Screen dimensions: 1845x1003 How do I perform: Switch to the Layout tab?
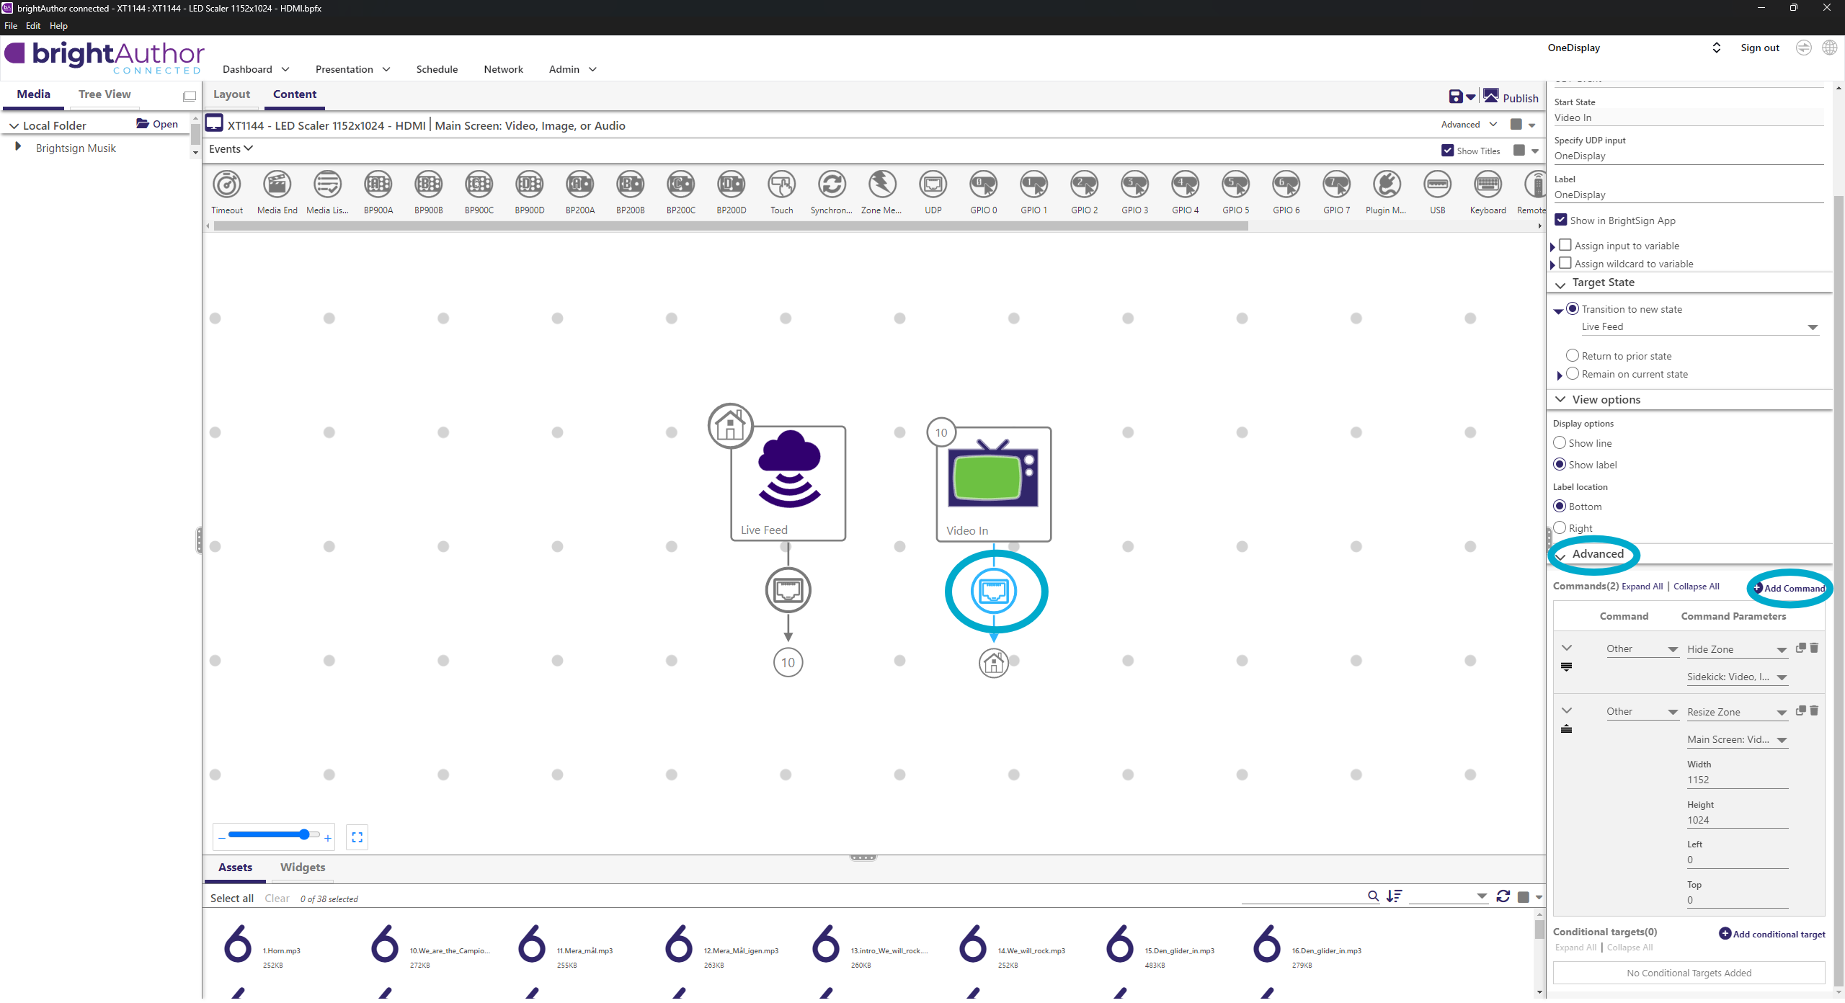pyautogui.click(x=231, y=94)
